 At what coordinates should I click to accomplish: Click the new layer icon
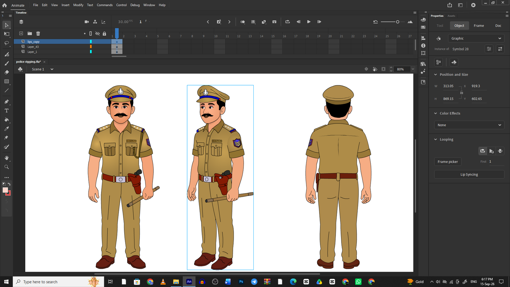[x=21, y=33]
